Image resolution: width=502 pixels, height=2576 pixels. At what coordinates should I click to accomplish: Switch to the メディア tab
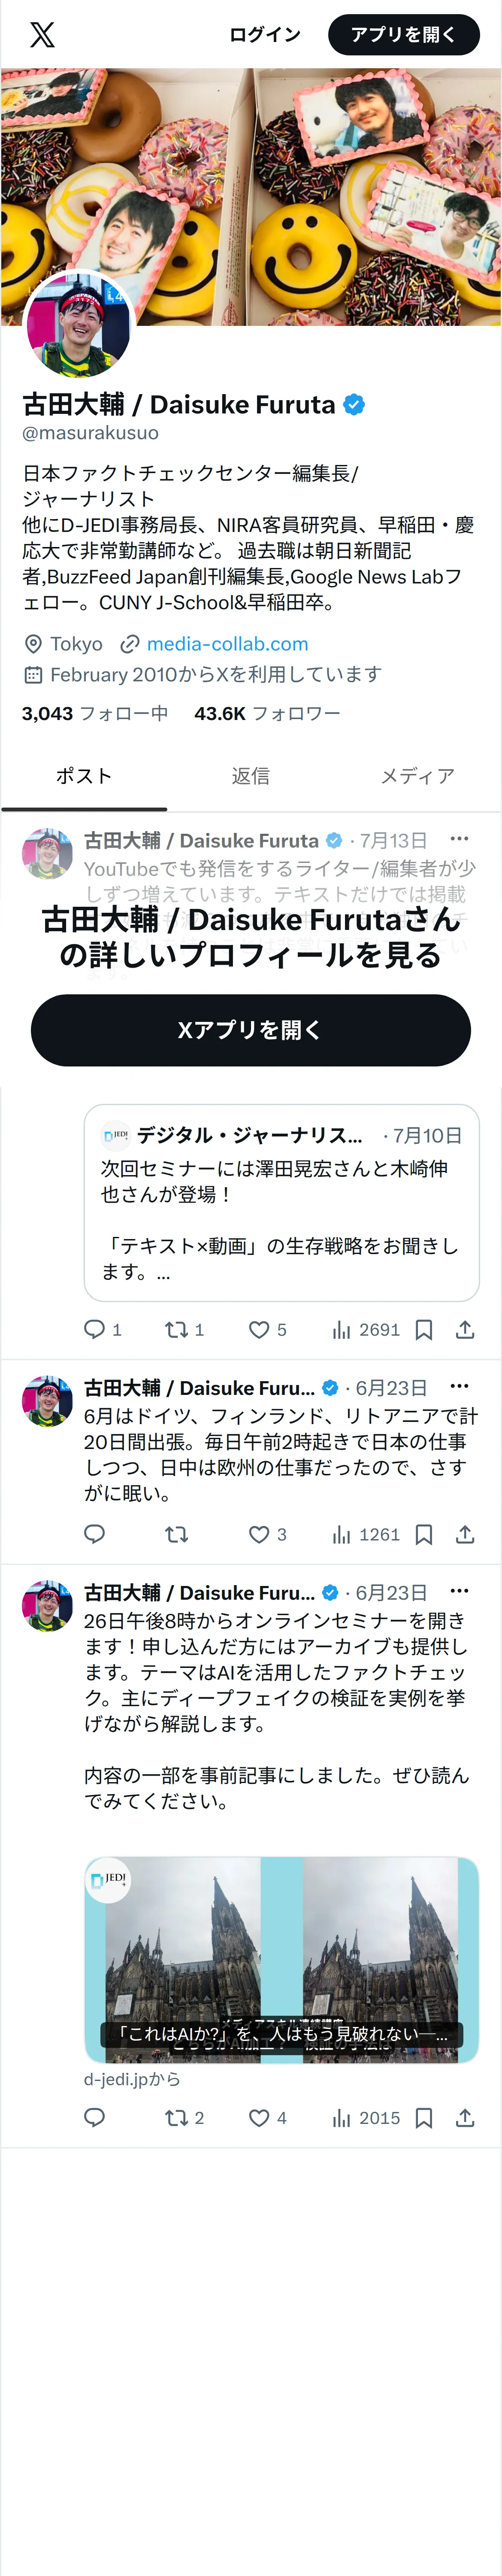[x=418, y=776]
